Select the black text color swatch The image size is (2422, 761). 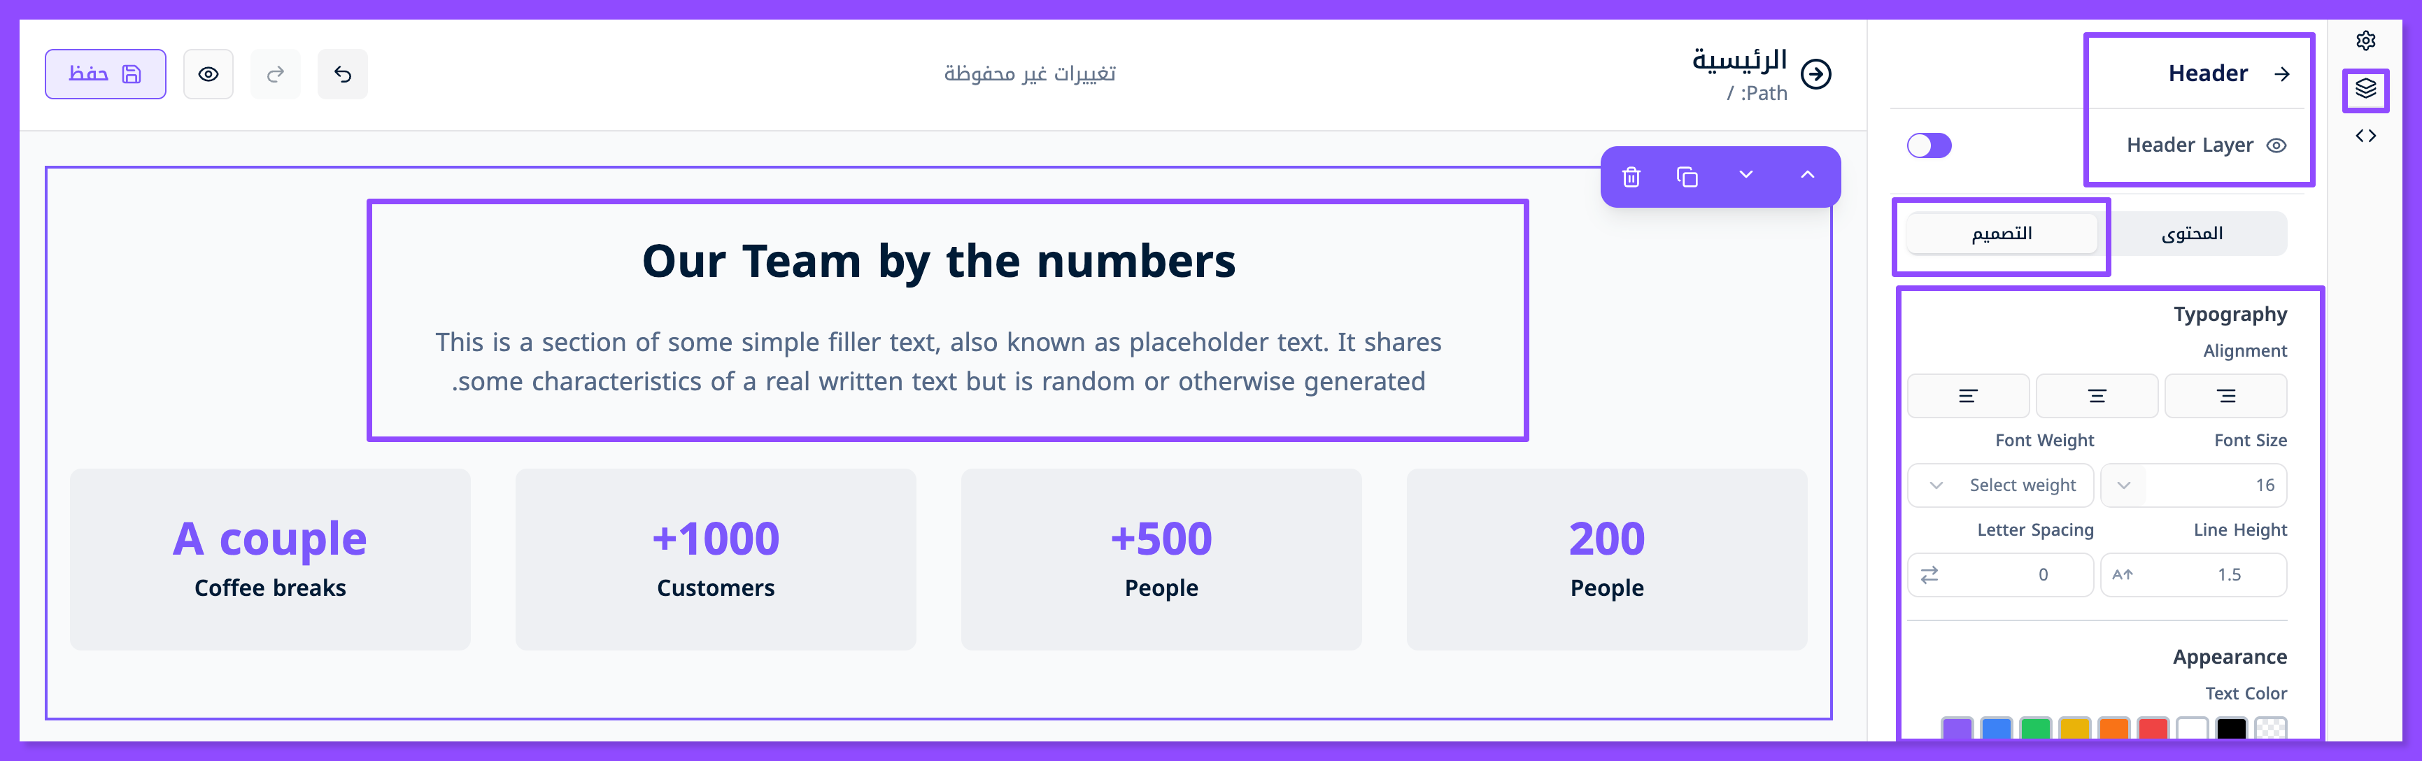pyautogui.click(x=2230, y=729)
